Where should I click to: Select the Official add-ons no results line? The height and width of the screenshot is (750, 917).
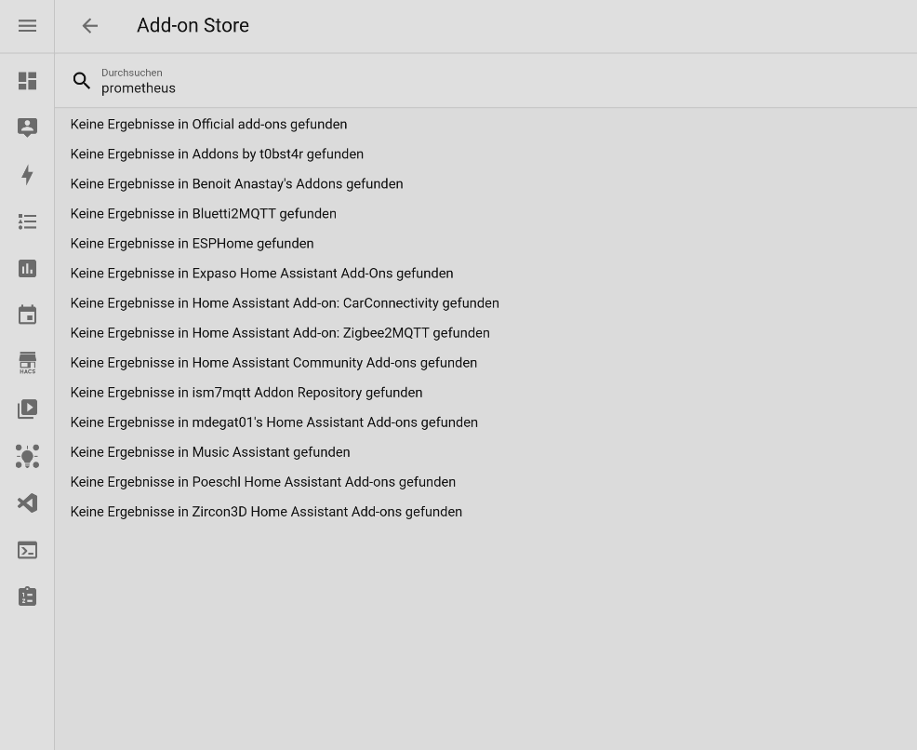click(x=208, y=124)
